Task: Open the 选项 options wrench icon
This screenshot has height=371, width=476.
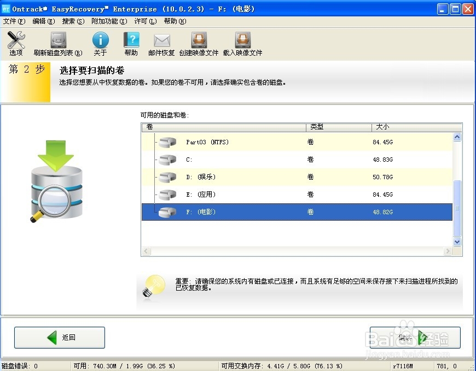Action: 16,40
